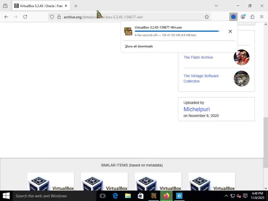Click the download progress bar
Screen dimensions: 268x201
point(177,31)
